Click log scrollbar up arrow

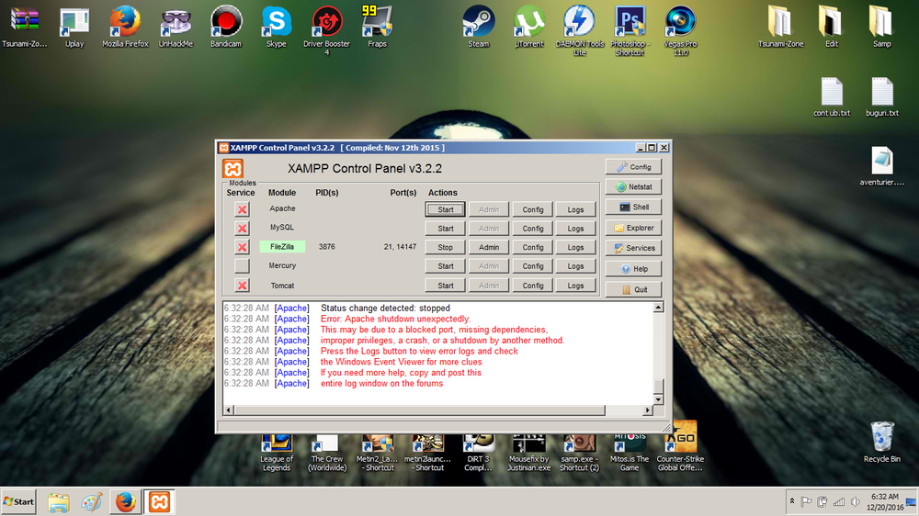(658, 307)
